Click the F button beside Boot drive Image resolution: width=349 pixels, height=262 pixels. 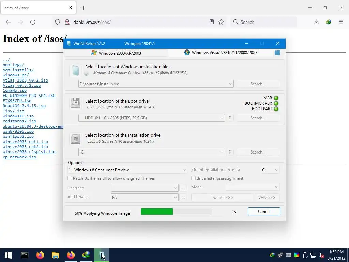(230, 118)
